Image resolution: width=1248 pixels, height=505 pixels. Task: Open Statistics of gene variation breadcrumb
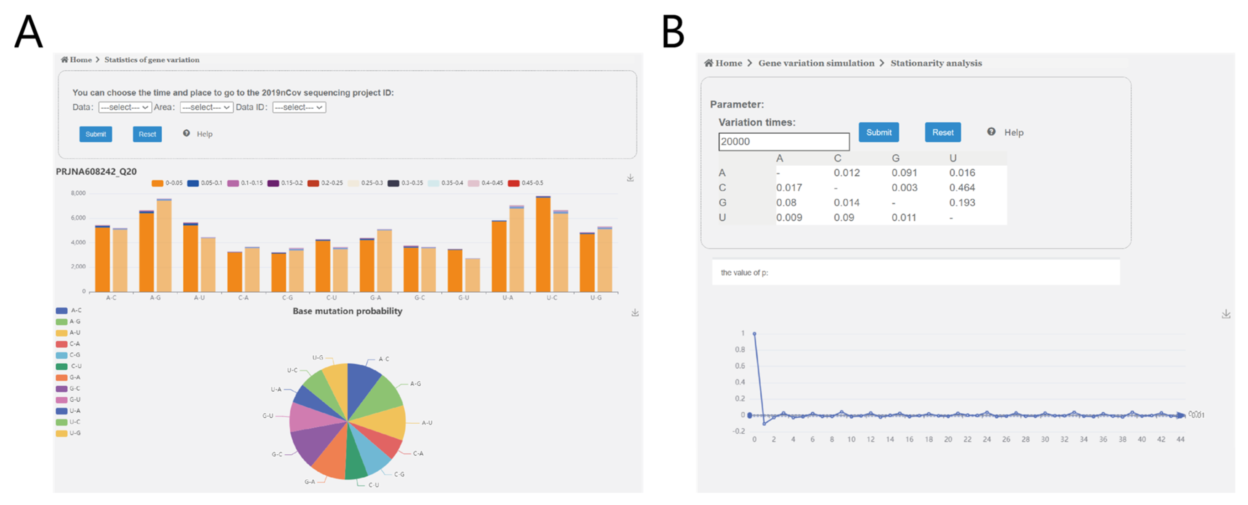click(x=152, y=60)
